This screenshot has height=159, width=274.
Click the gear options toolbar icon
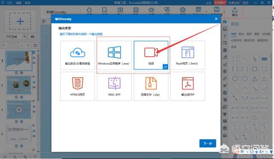click(x=183, y=10)
